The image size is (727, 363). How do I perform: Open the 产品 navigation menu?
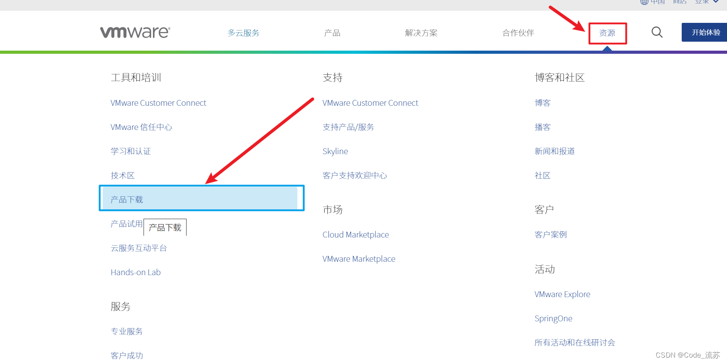pyautogui.click(x=332, y=33)
